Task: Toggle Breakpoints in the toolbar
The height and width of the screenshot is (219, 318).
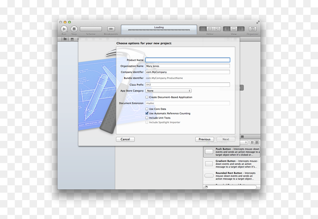Action: (111, 29)
